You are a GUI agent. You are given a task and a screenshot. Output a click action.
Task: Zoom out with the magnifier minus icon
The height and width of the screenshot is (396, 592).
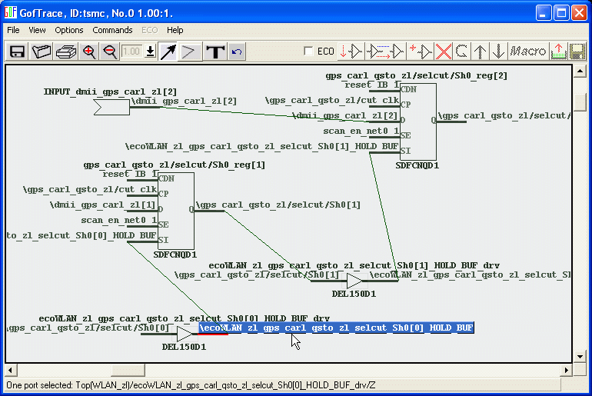[x=110, y=52]
